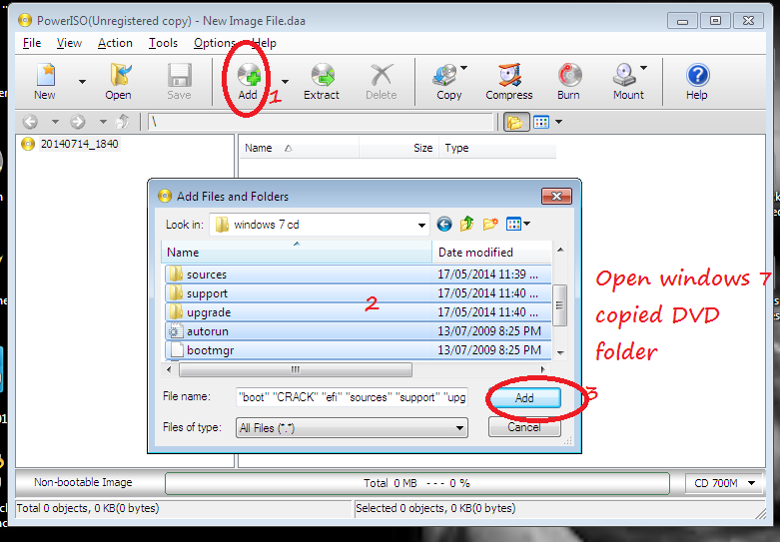
Task: Click the dialog's create new folder icon
Action: tap(490, 225)
